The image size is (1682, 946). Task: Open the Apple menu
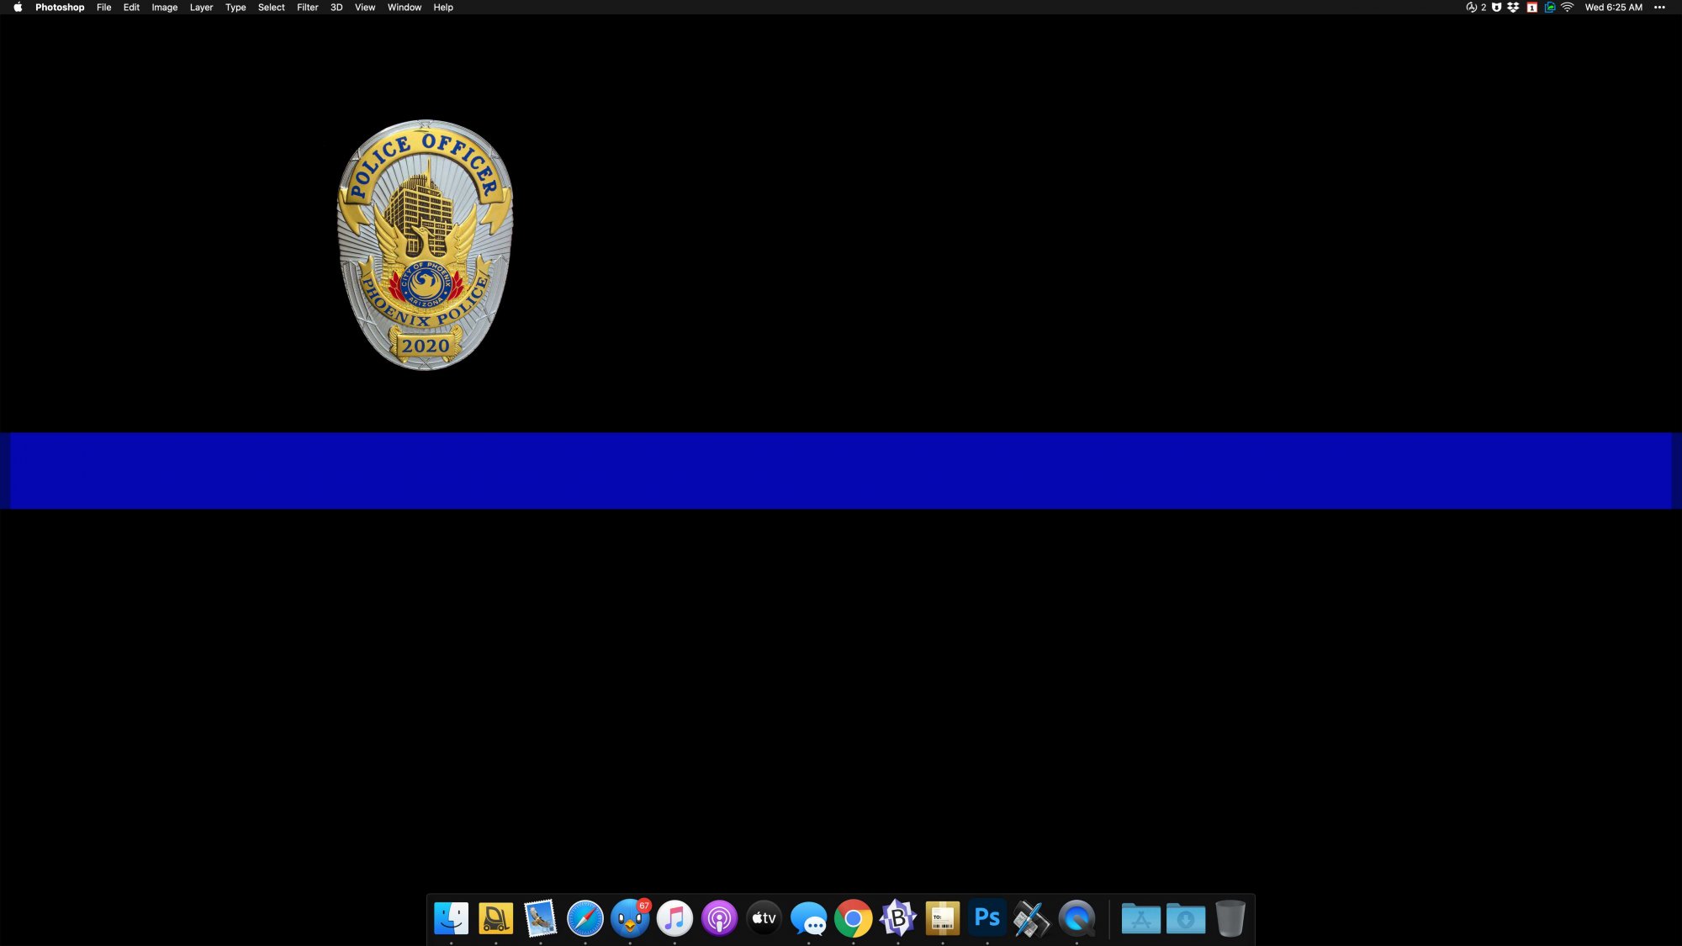[x=18, y=8]
